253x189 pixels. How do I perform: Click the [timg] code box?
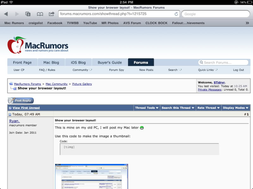pyautogui.click(x=139, y=149)
